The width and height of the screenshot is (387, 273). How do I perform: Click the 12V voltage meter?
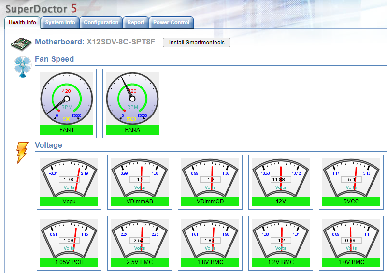[281, 177]
